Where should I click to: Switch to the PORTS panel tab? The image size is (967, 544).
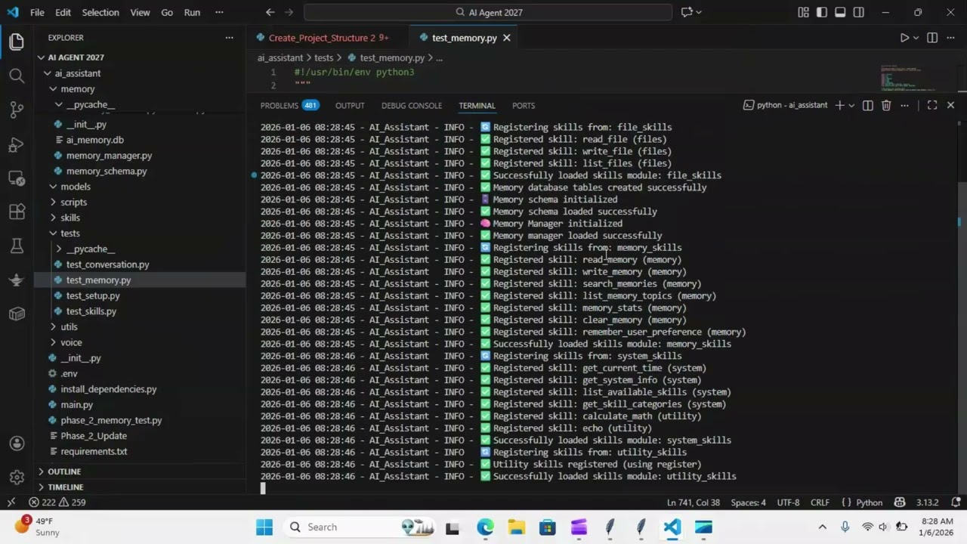[x=524, y=105]
